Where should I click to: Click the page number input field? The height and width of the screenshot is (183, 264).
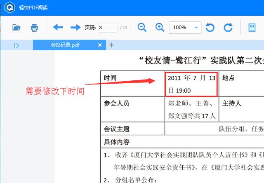[x=107, y=28]
